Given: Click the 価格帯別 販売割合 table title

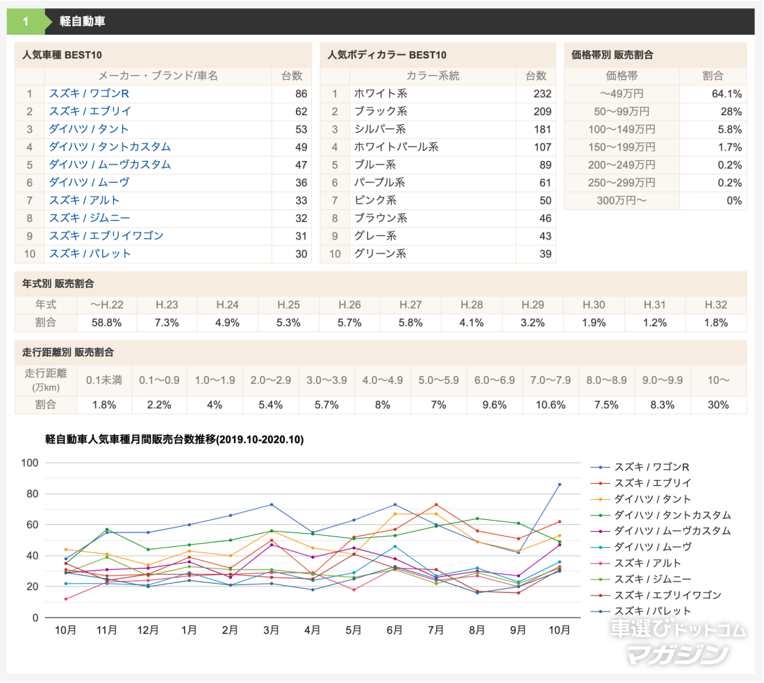Looking at the screenshot, I should [612, 55].
